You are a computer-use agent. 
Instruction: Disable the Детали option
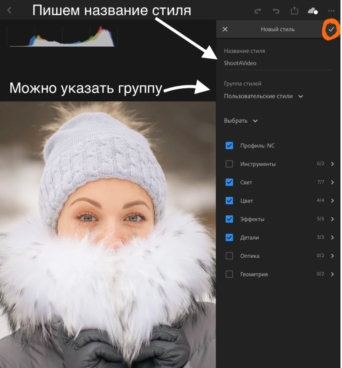click(229, 238)
